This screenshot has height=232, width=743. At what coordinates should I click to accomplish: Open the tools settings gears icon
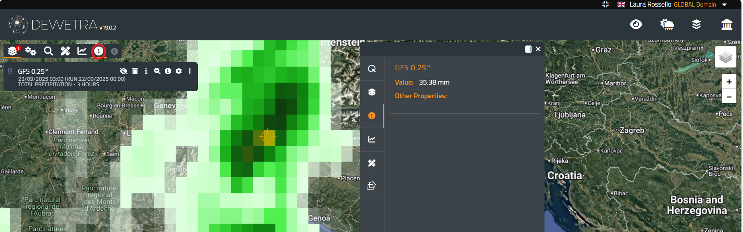[31, 51]
